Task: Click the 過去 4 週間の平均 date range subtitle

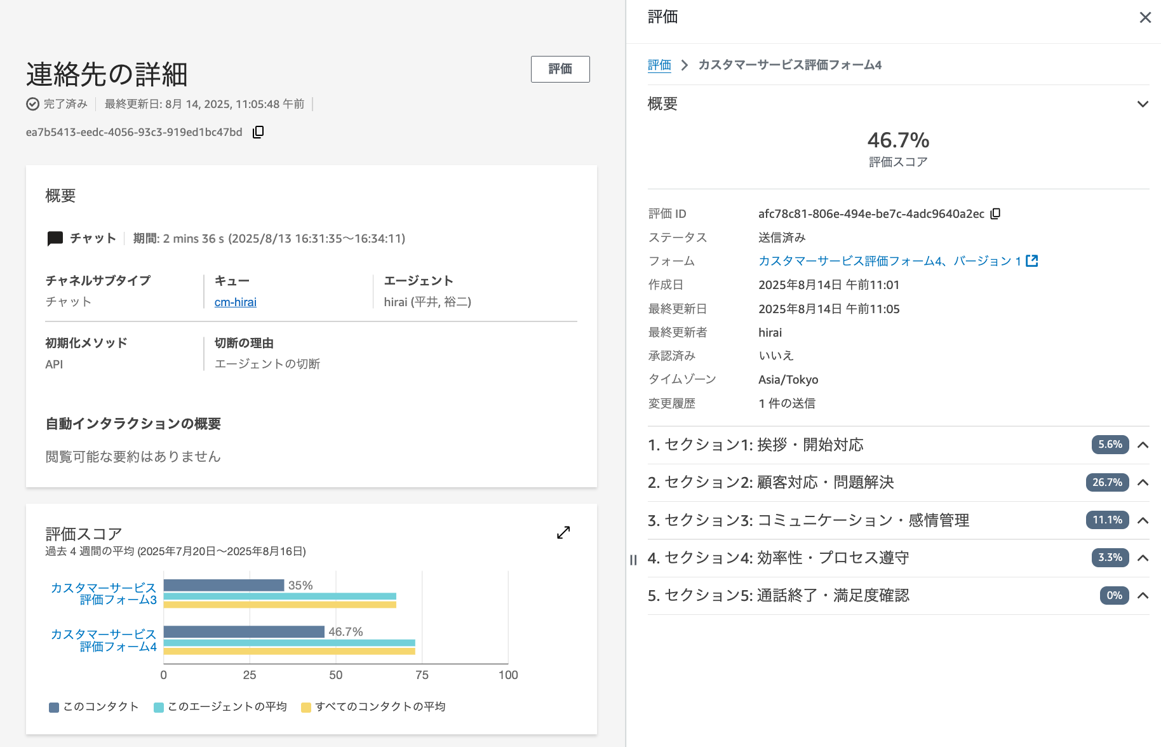Action: click(x=175, y=551)
